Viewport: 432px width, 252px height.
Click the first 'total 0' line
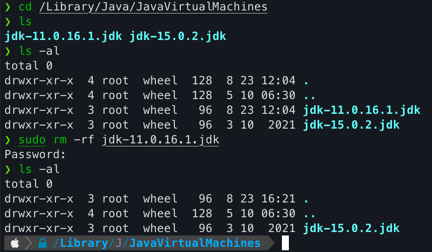coord(29,66)
